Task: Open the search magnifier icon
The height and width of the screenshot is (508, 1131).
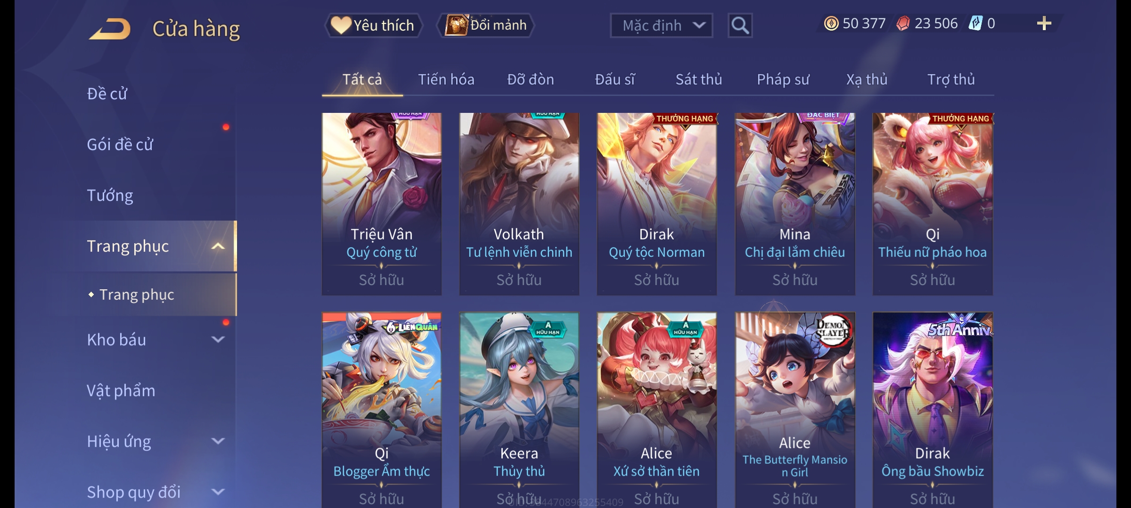Action: (740, 25)
